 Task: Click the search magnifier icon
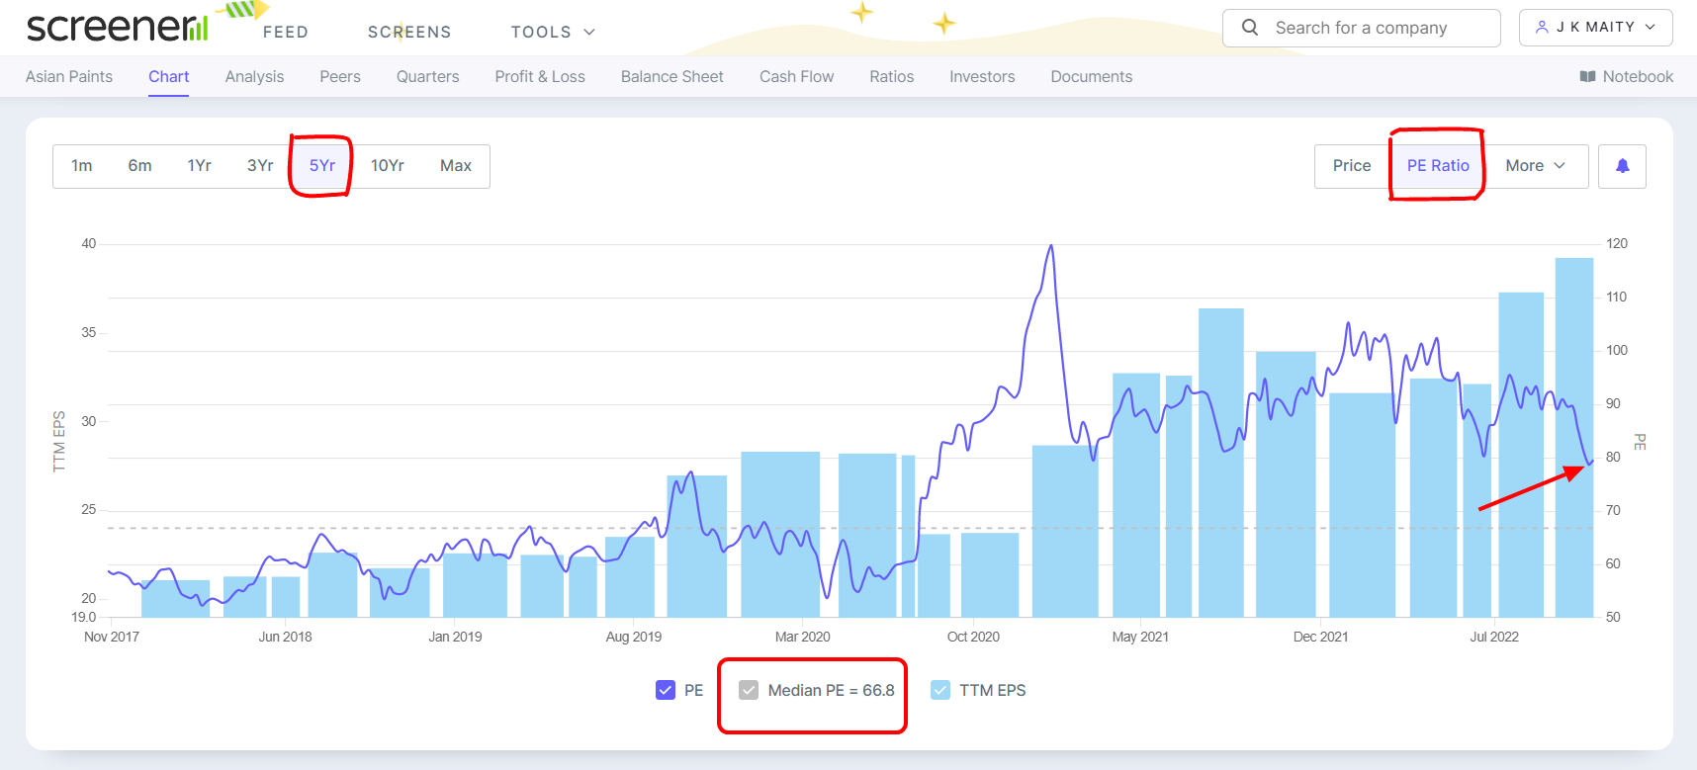coord(1250,28)
